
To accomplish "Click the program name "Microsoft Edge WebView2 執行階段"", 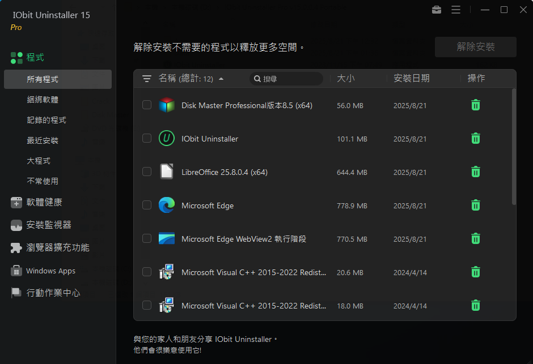I will [x=244, y=239].
